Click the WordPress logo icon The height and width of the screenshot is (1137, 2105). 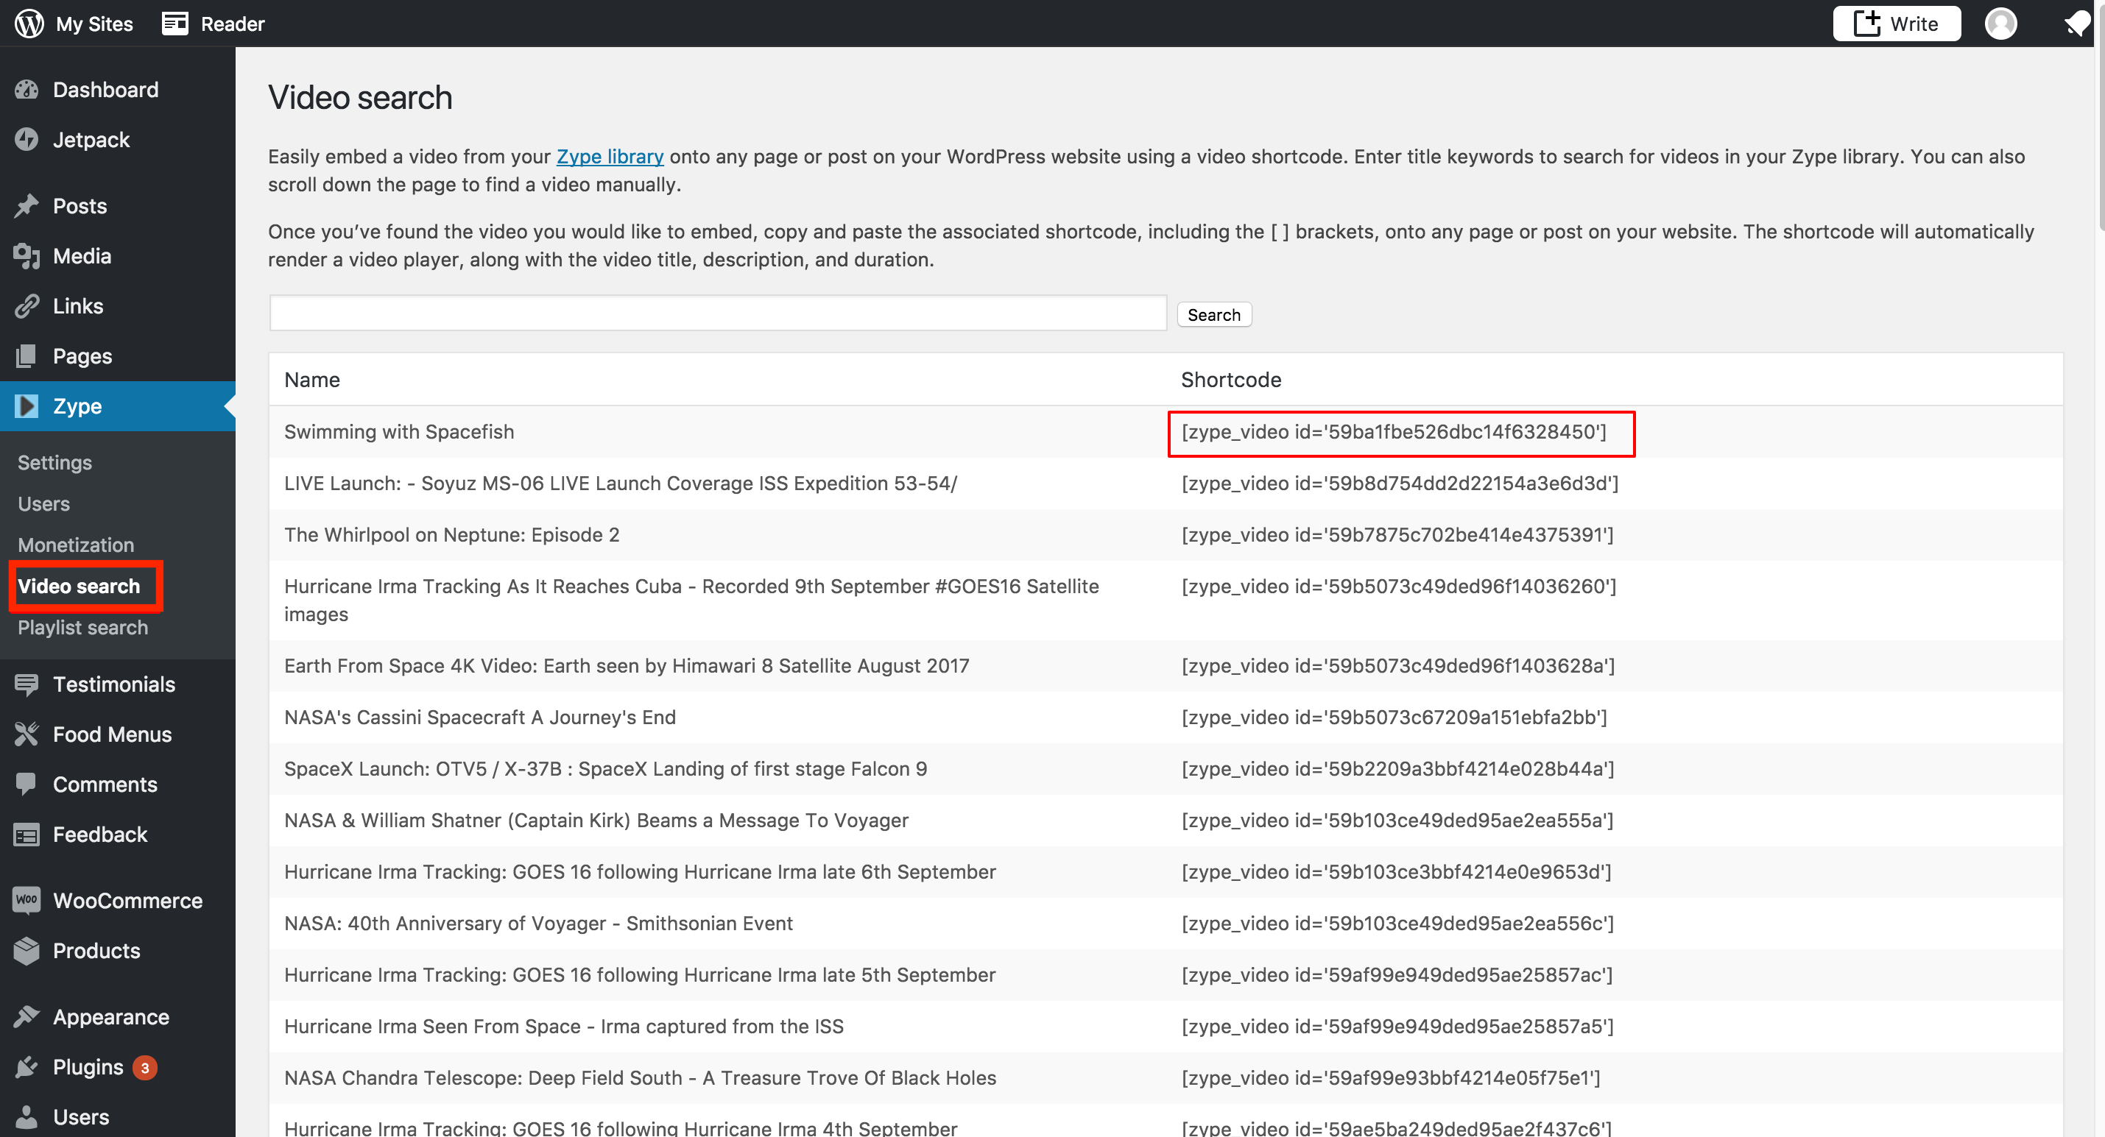click(29, 23)
